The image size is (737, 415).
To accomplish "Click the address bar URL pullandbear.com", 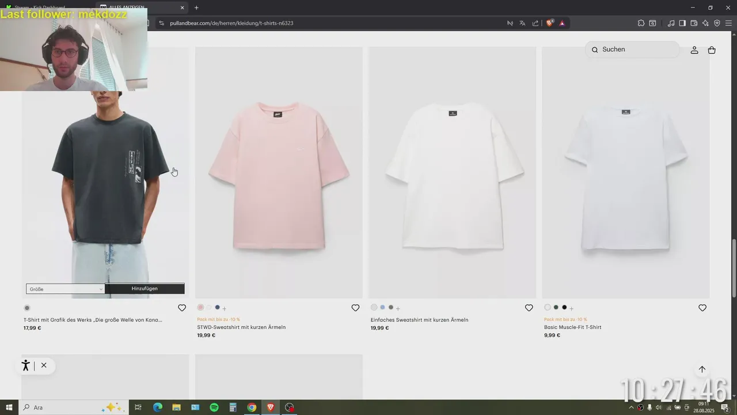I will point(231,23).
